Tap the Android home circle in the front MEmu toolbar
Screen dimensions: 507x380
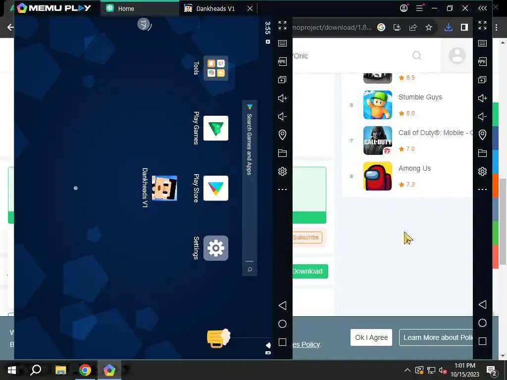(282, 324)
